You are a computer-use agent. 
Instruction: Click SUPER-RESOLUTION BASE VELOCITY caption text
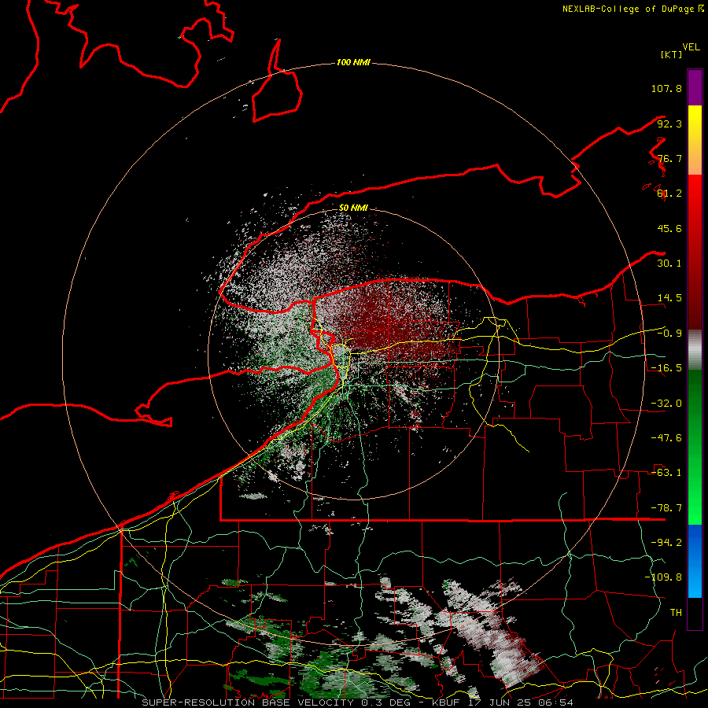coord(248,702)
